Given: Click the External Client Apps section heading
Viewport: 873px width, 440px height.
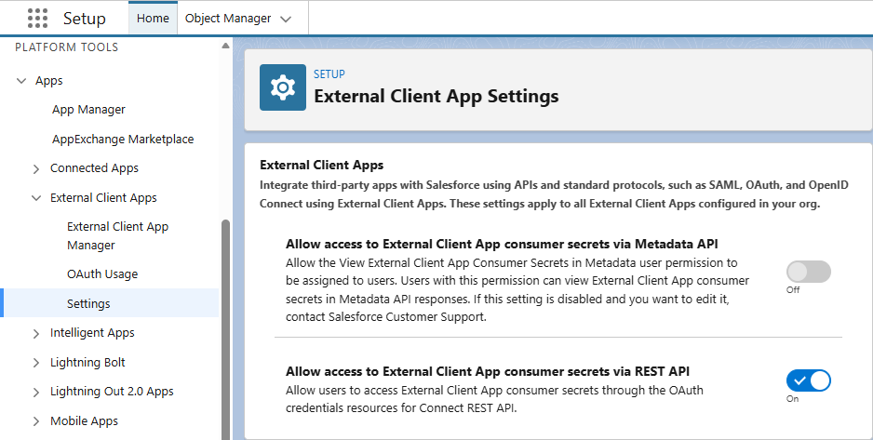Looking at the screenshot, I should click(321, 166).
